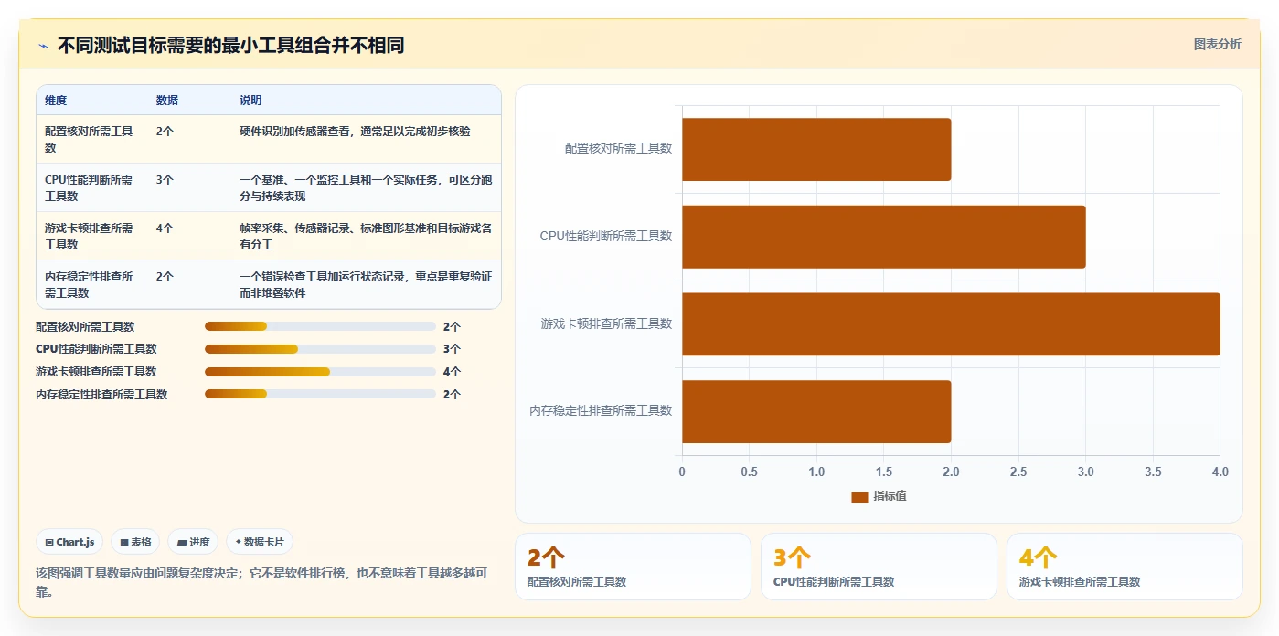Viewport: 1279px width, 636px height.
Task: Click progress list label CPU性能判断所需工具数
Action: (x=96, y=349)
